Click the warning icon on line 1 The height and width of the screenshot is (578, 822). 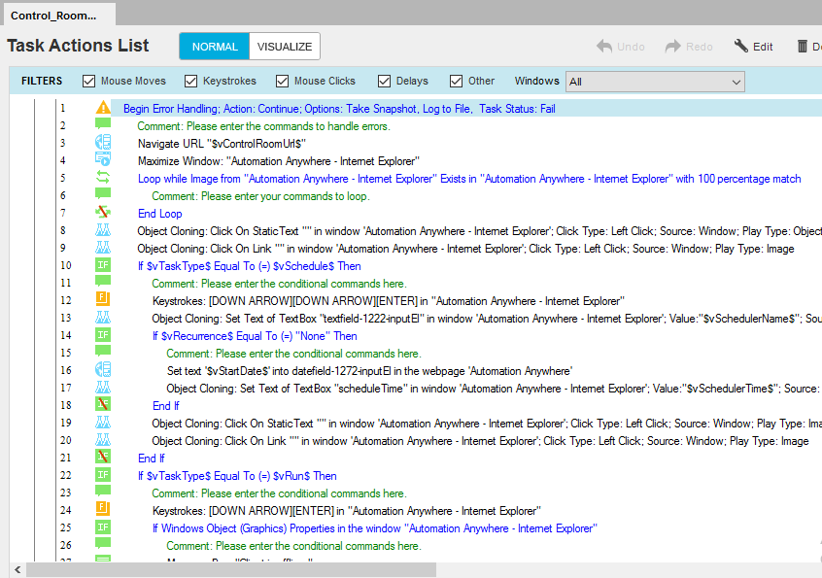pyautogui.click(x=103, y=109)
